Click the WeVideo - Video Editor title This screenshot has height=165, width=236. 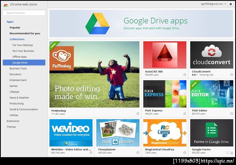point(71,150)
